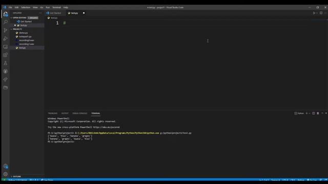Viewport: 328px width, 184px height.
Task: Click the Ln/Col position in status bar
Action: tap(264, 180)
